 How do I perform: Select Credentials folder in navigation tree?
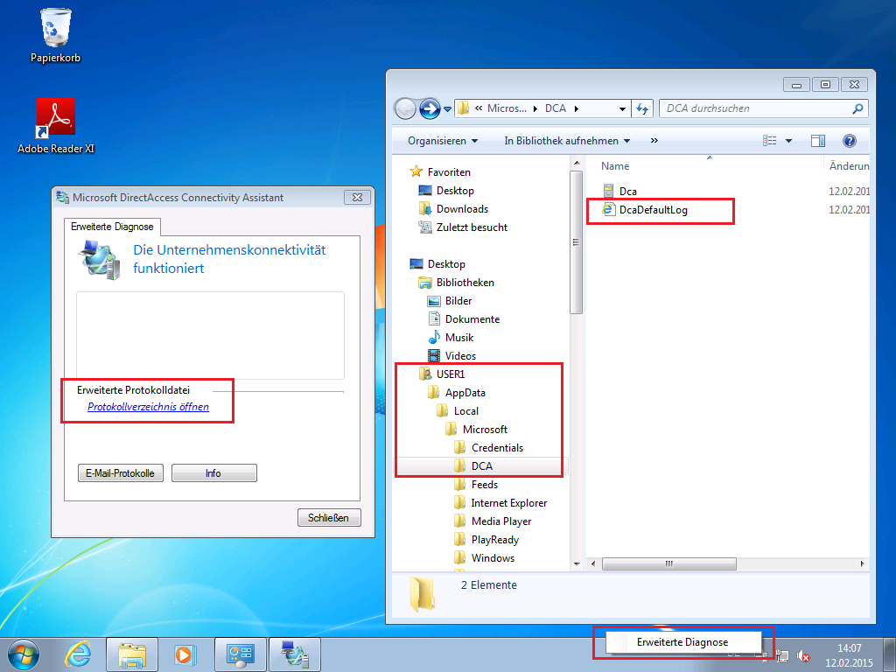pyautogui.click(x=488, y=447)
